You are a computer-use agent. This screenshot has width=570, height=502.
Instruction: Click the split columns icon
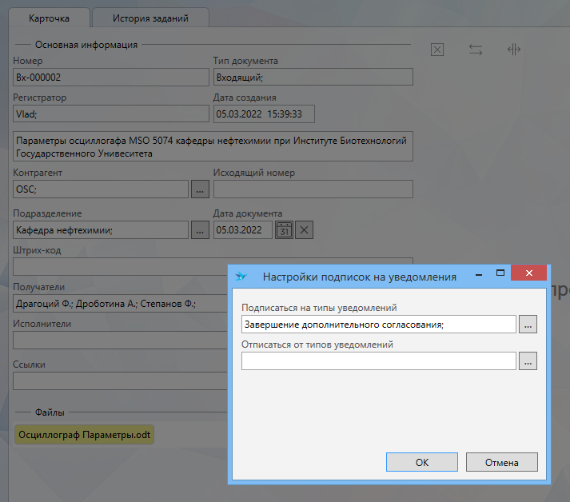514,50
